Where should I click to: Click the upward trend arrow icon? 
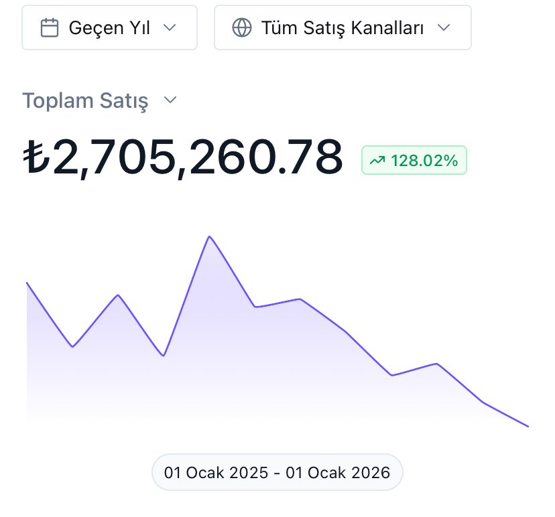[x=377, y=161]
